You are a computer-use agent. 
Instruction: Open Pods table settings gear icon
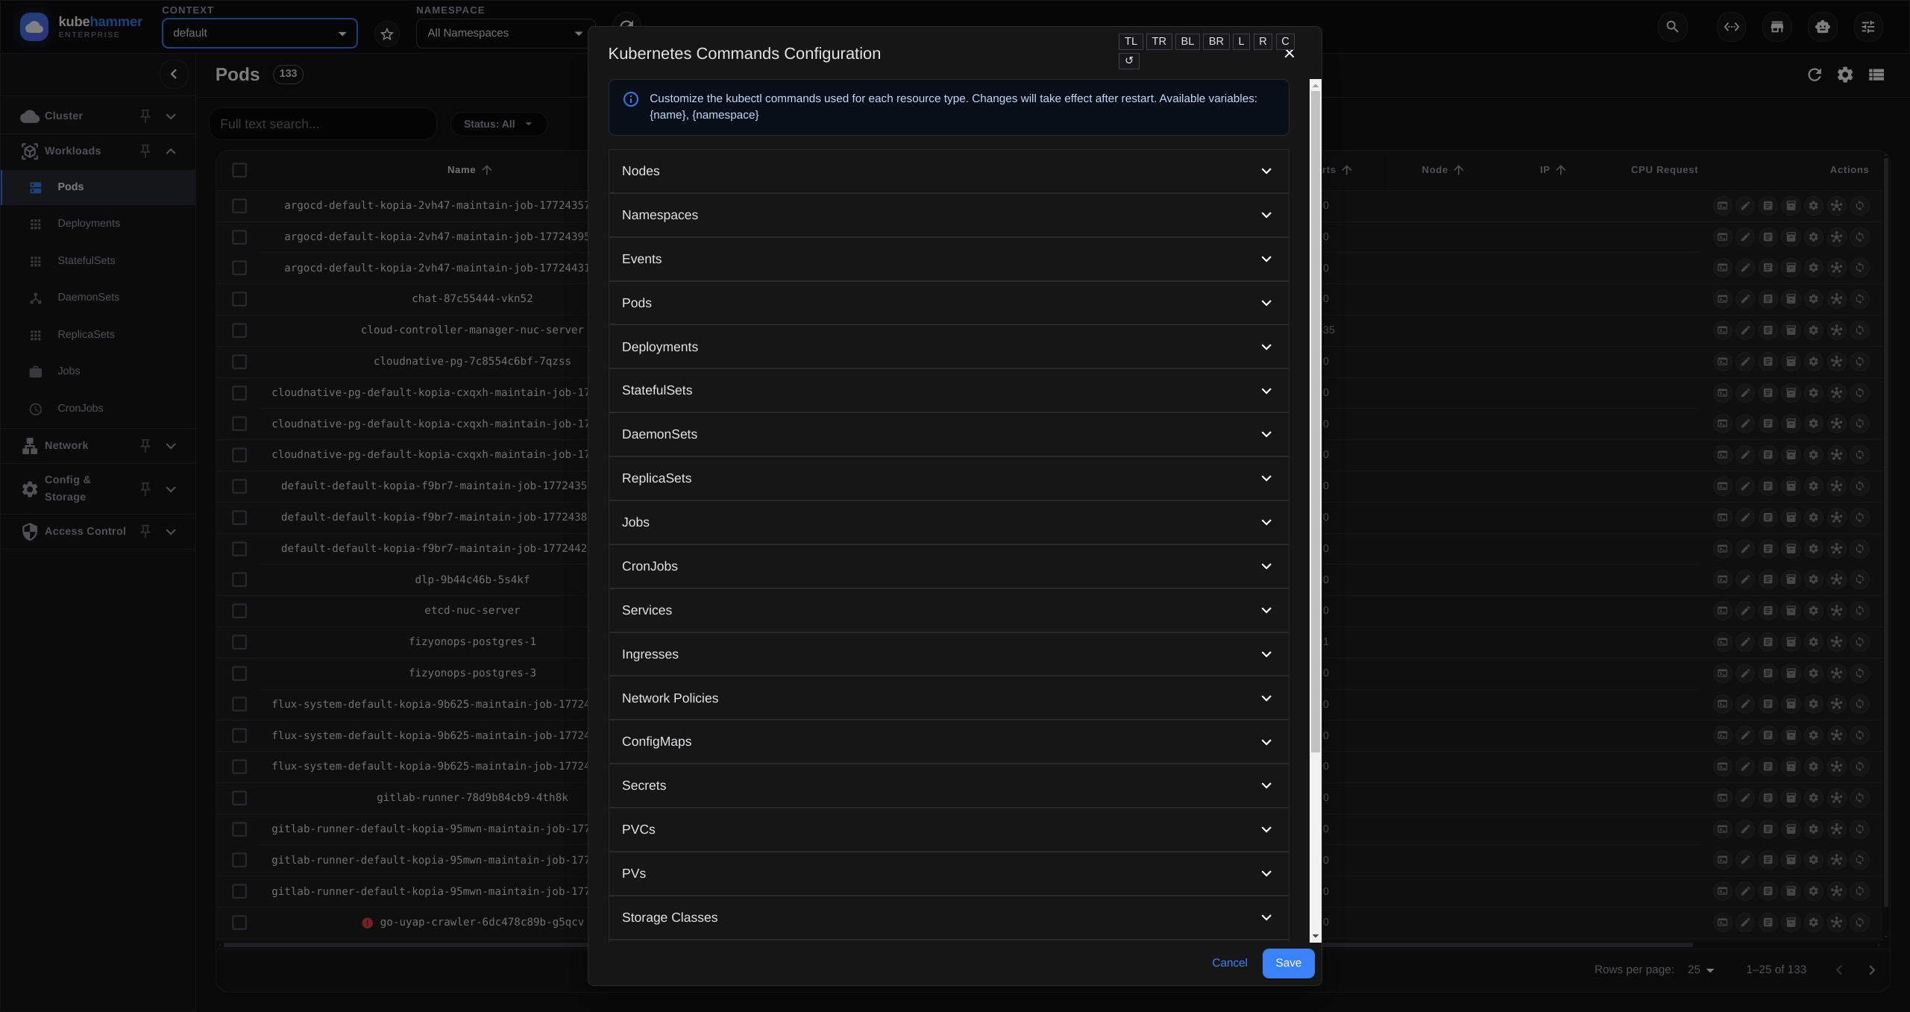[1845, 75]
